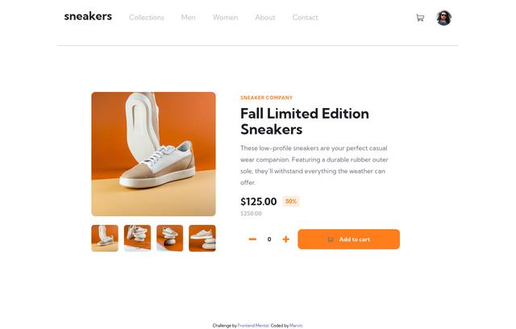Open the shopping cart icon in the header

pos(420,18)
